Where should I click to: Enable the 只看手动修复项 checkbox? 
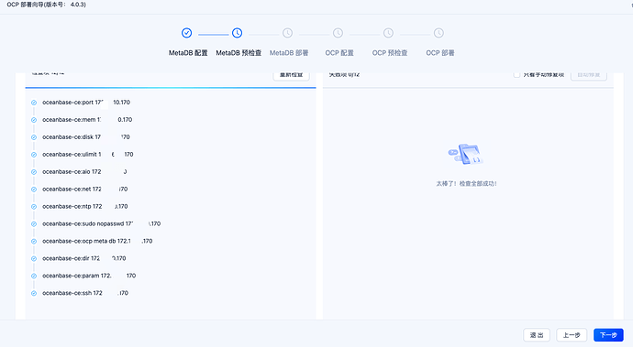tap(516, 74)
